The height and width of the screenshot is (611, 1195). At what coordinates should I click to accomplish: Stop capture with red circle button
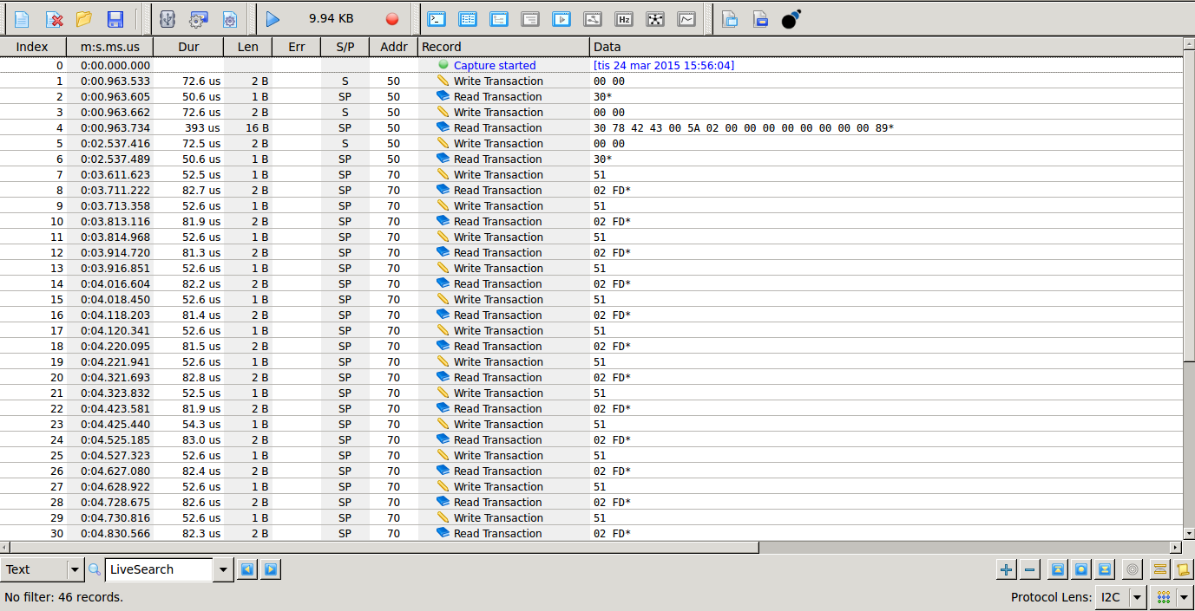click(392, 19)
